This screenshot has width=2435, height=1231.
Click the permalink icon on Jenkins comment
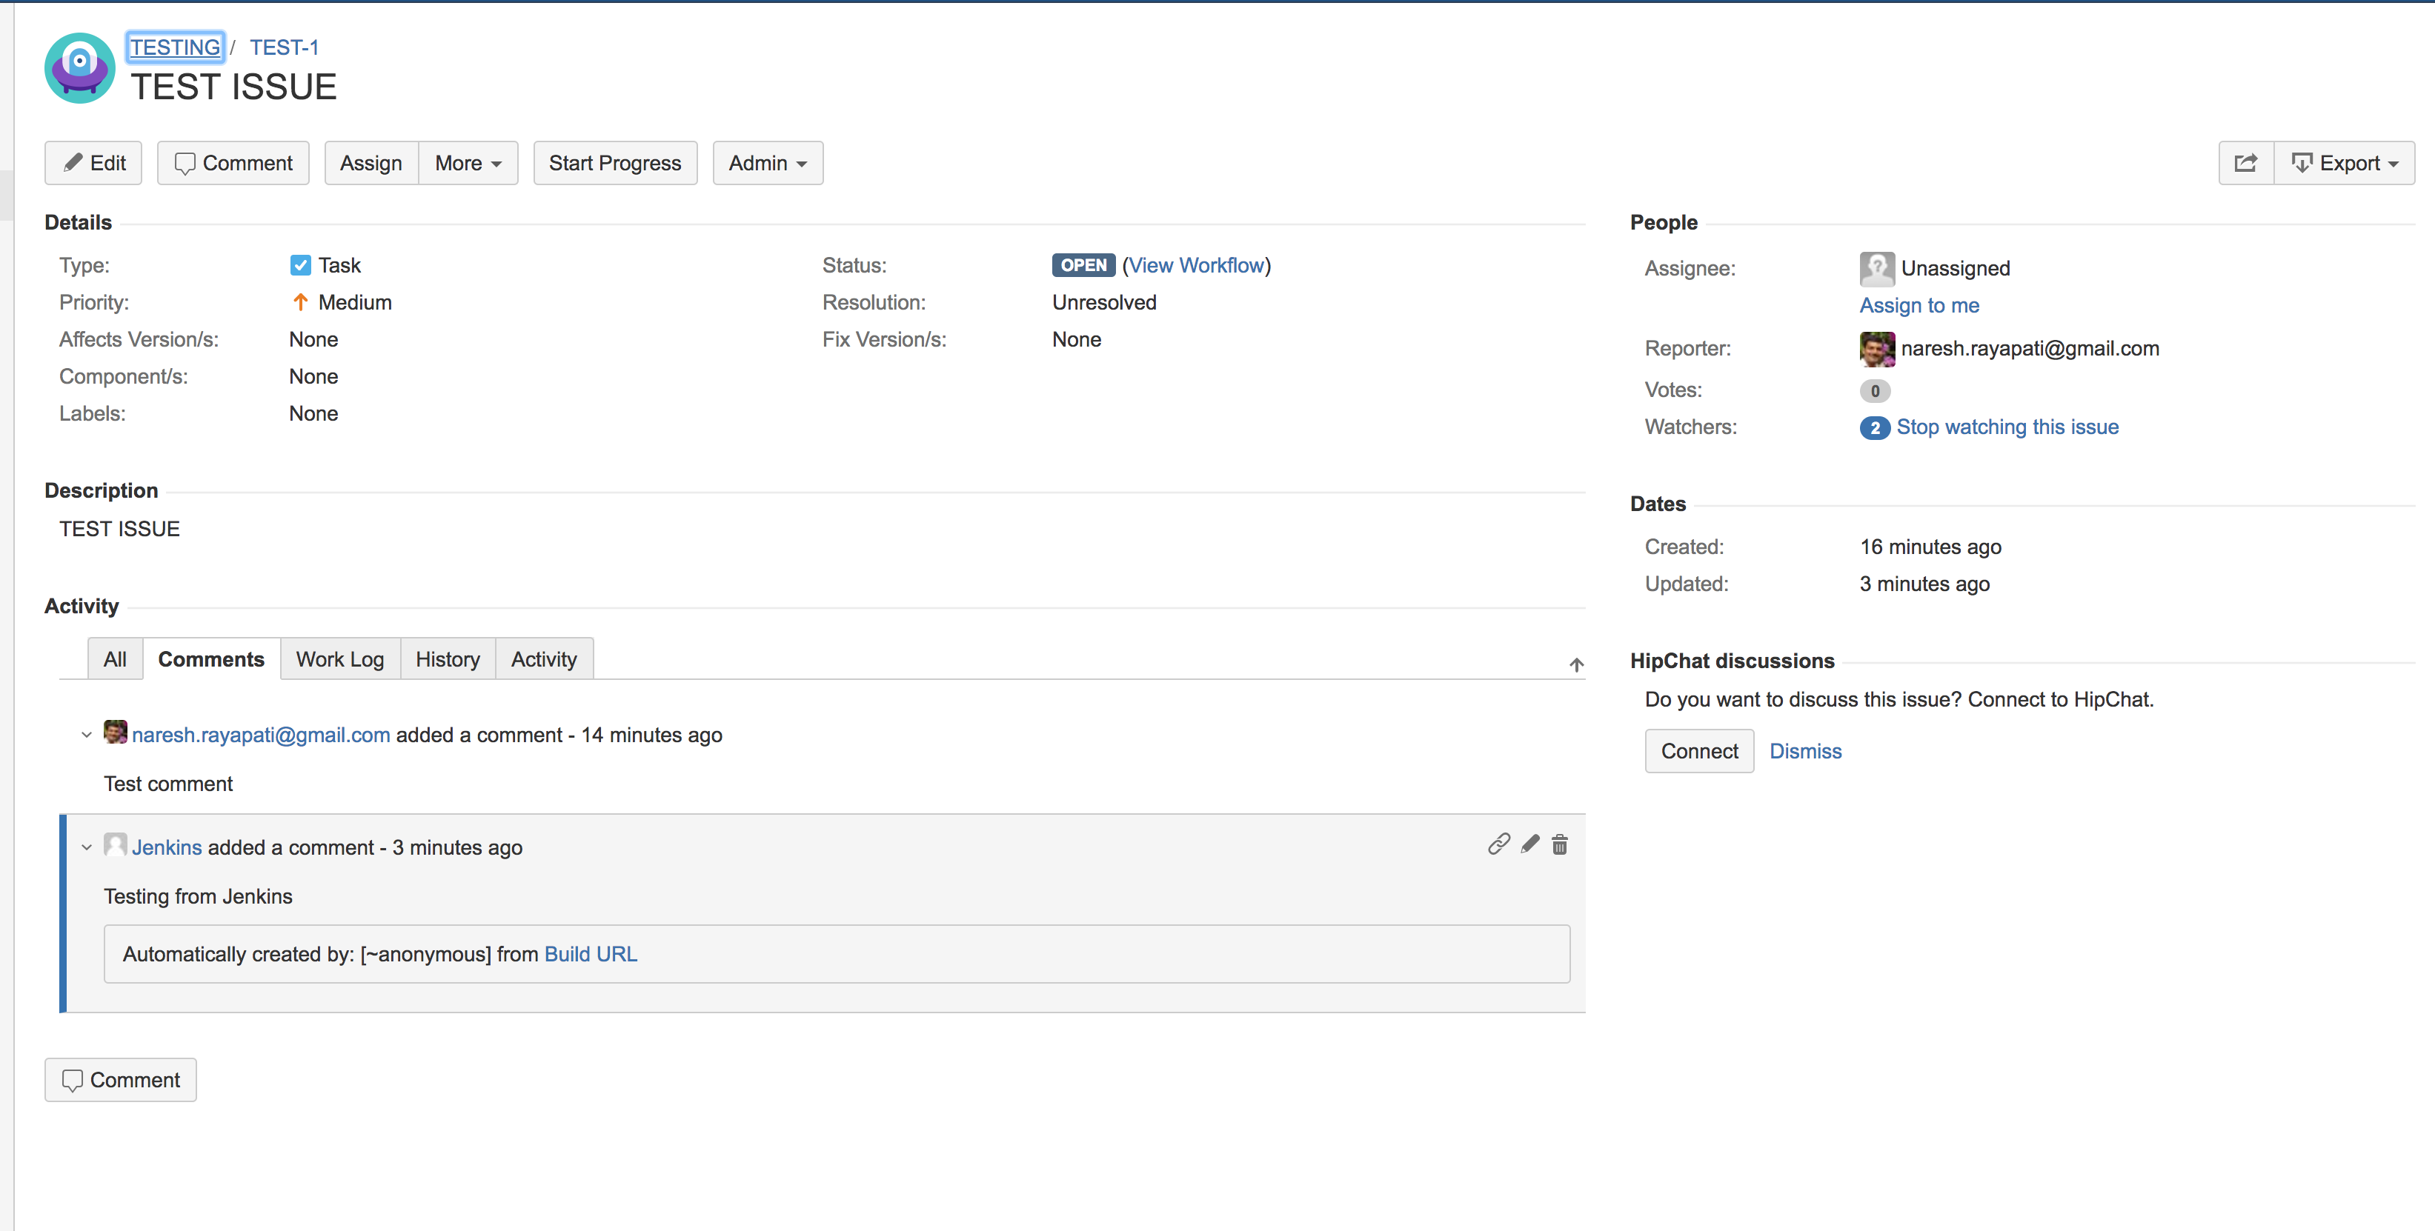coord(1498,844)
